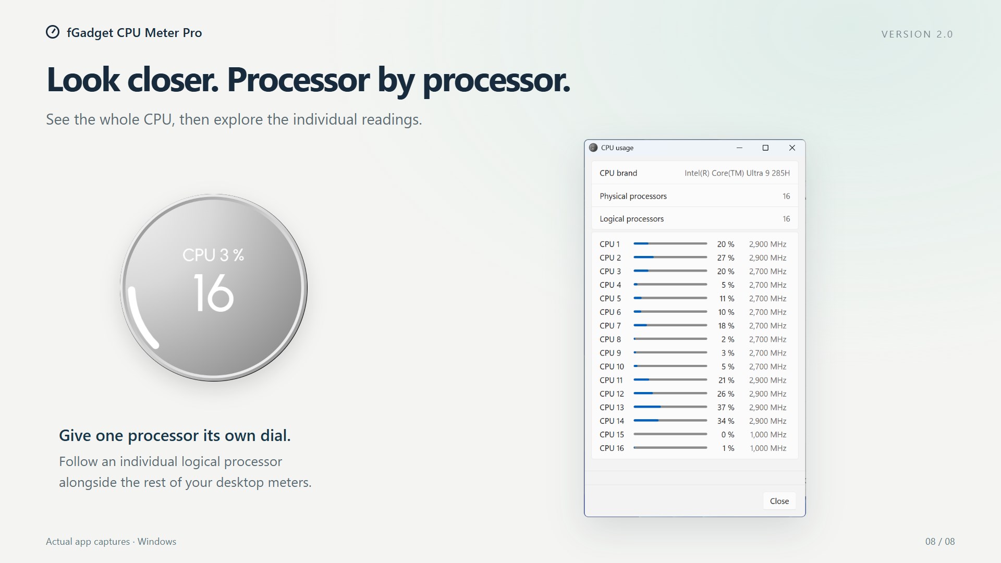Click the Intel(R) Core(TM) Ultra 9 285H value
This screenshot has width=1001, height=563.
[x=737, y=173]
